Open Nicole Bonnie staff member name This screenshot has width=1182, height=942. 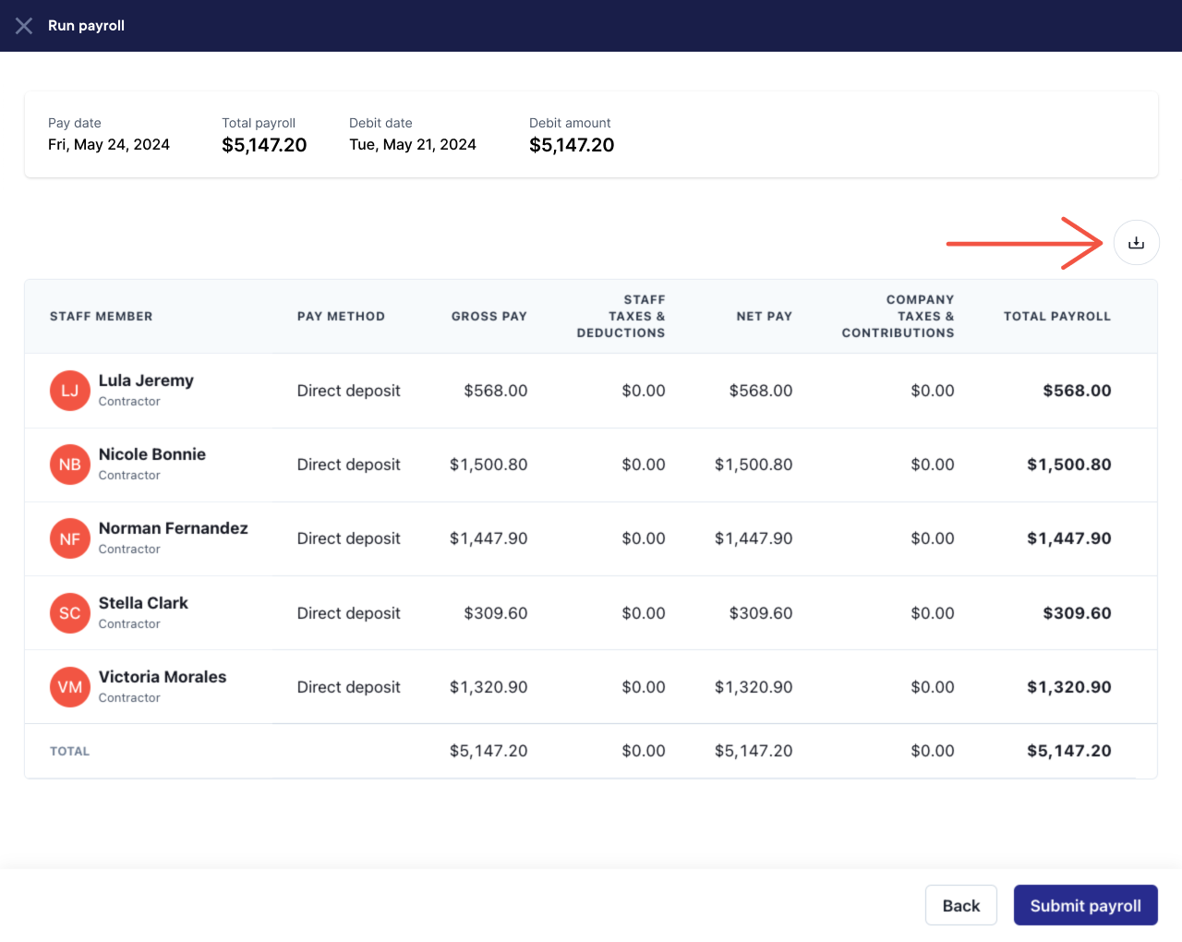(152, 454)
